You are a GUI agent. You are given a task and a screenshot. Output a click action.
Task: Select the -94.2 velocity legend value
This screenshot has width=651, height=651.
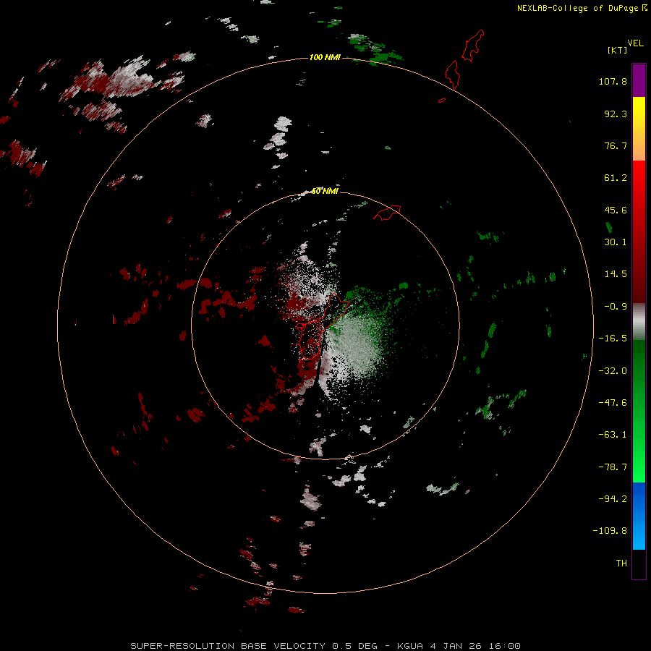click(613, 498)
